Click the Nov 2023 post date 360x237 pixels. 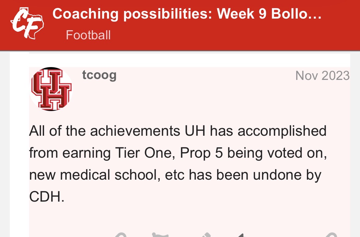tap(322, 76)
